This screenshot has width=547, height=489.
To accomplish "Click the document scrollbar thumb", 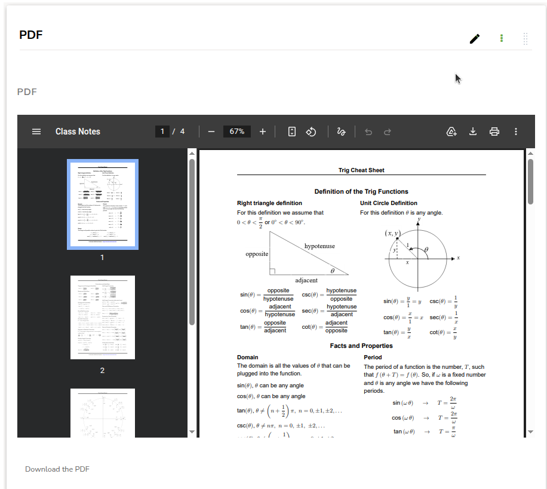I will [x=531, y=182].
